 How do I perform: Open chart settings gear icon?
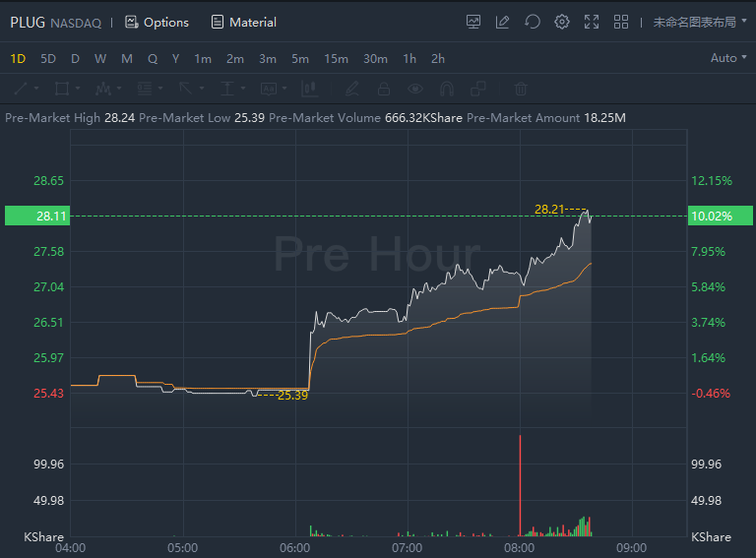(562, 22)
